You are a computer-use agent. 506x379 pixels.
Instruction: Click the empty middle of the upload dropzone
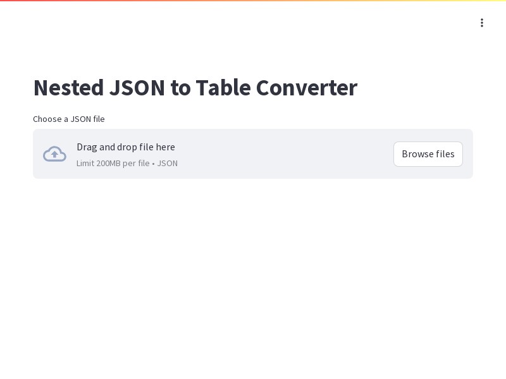pos(284,154)
